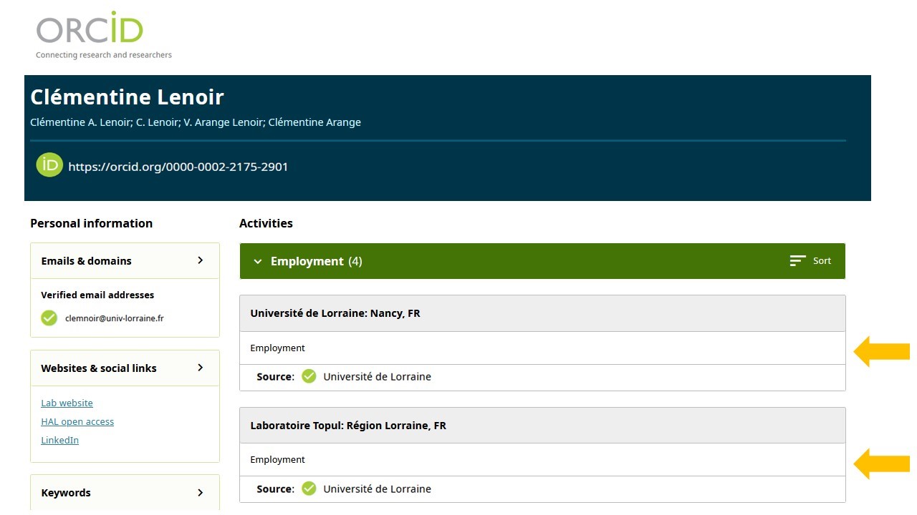Click the Clémentine Lenoir name heading
This screenshot has width=917, height=515.
click(127, 97)
